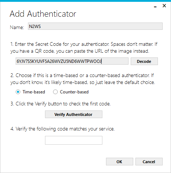Click Verify Authenticator button
This screenshot has height=173, width=171.
click(74, 114)
